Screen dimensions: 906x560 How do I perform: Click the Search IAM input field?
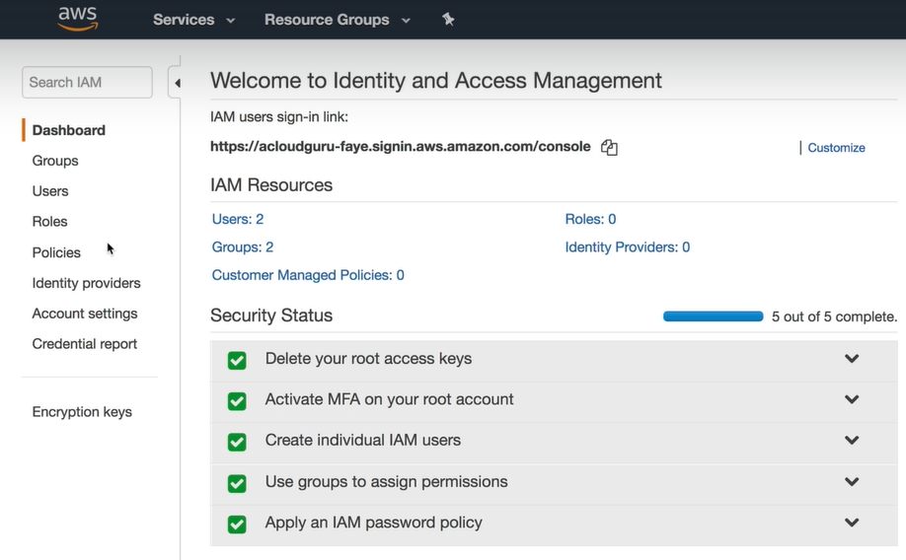coord(87,83)
